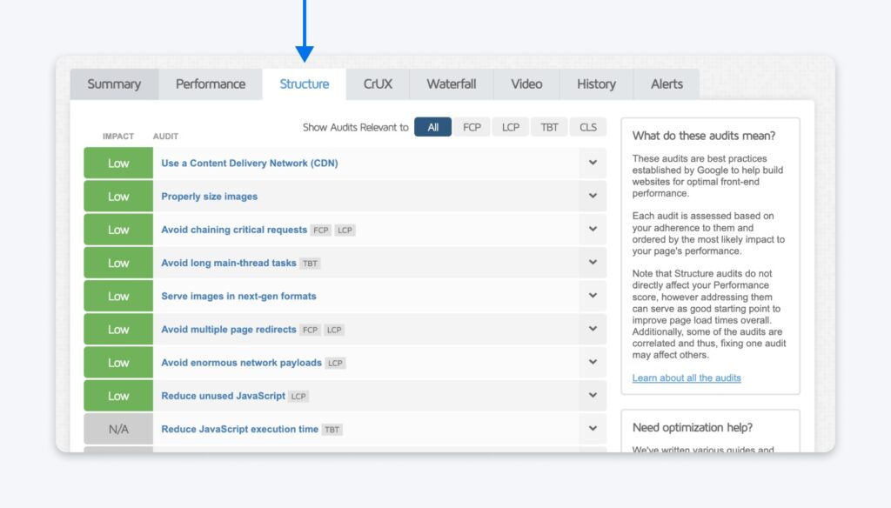Viewport: 891px width, 508px height.
Task: Switch to the History tab
Action: point(595,84)
